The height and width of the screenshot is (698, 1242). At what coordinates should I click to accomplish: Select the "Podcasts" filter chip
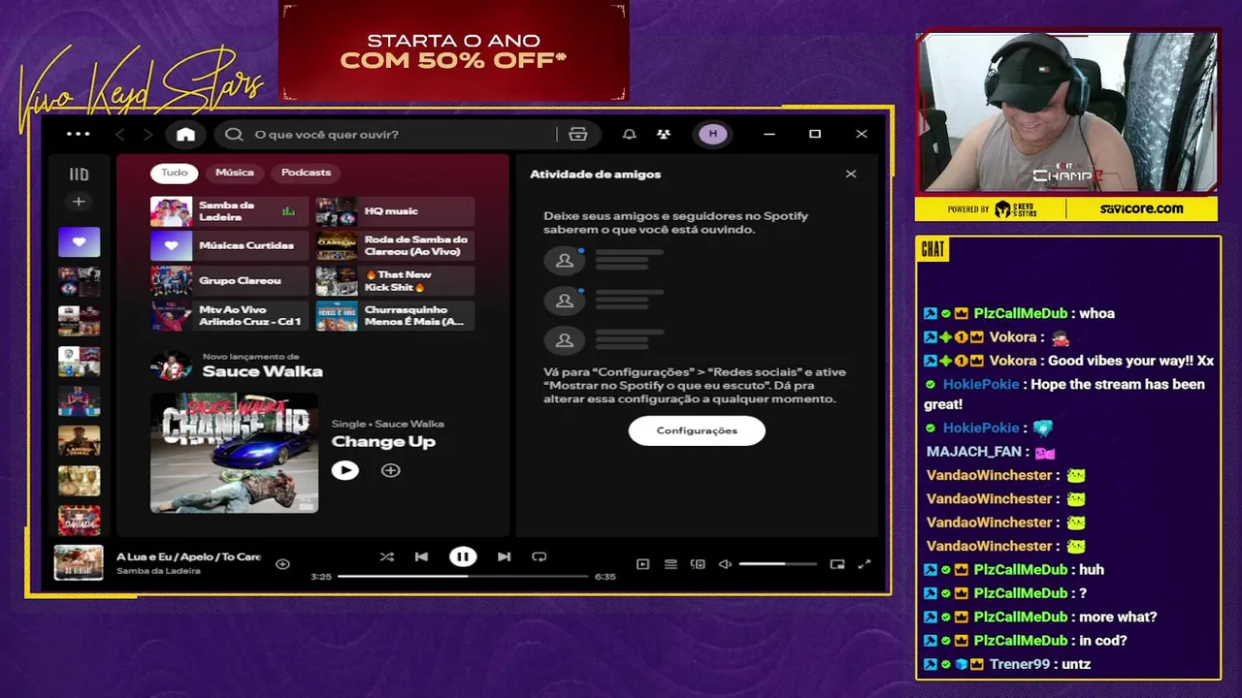pyautogui.click(x=307, y=173)
